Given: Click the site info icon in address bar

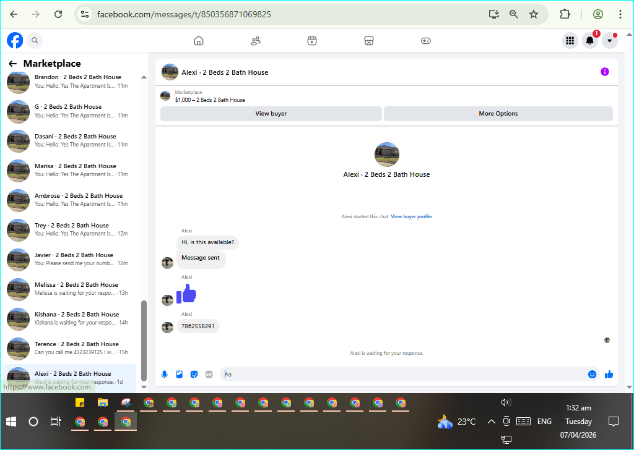Looking at the screenshot, I should (x=85, y=15).
